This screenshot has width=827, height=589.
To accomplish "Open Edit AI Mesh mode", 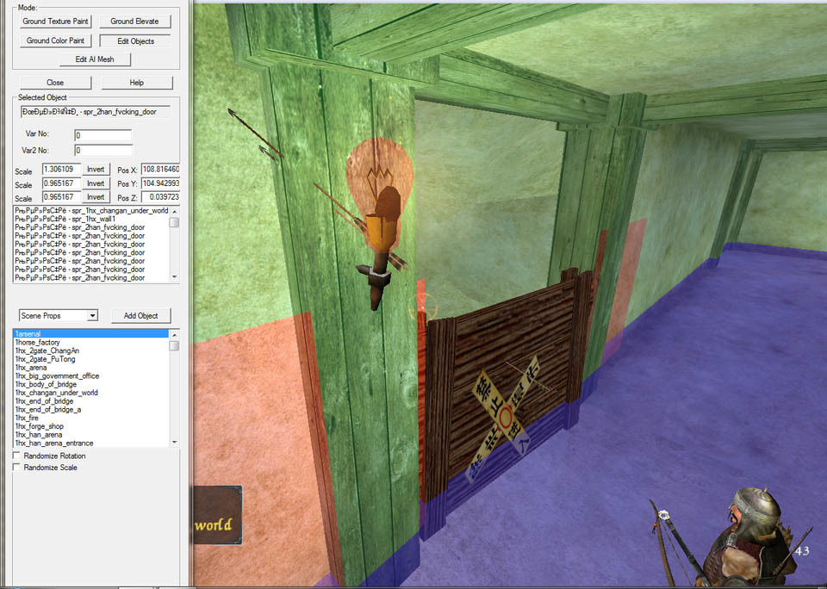I will coord(95,59).
